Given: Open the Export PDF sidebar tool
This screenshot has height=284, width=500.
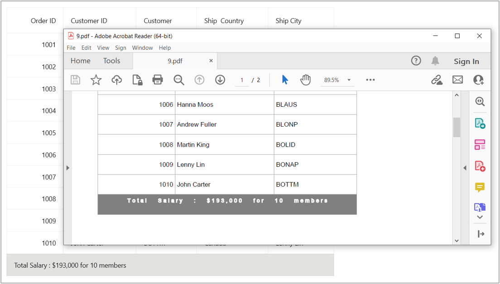Looking at the screenshot, I should (x=480, y=123).
